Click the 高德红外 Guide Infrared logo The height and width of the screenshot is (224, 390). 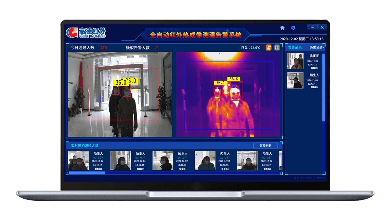coord(86,32)
